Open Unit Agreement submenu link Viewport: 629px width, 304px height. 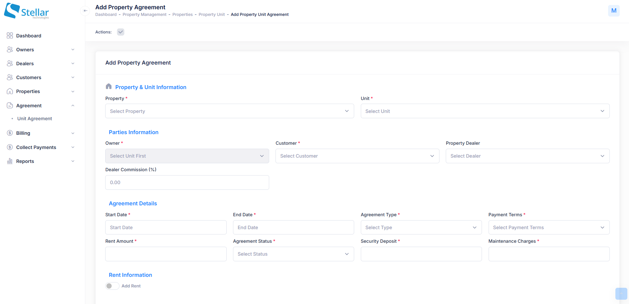pyautogui.click(x=35, y=119)
